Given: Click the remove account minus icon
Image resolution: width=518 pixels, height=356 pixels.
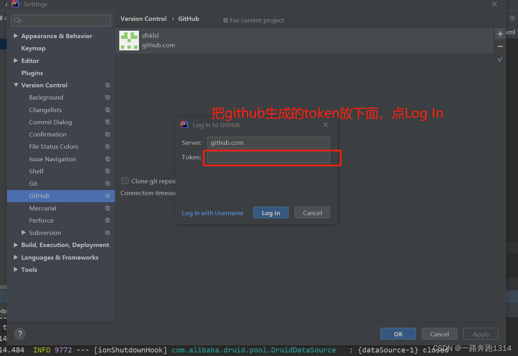Looking at the screenshot, I should click(500, 46).
